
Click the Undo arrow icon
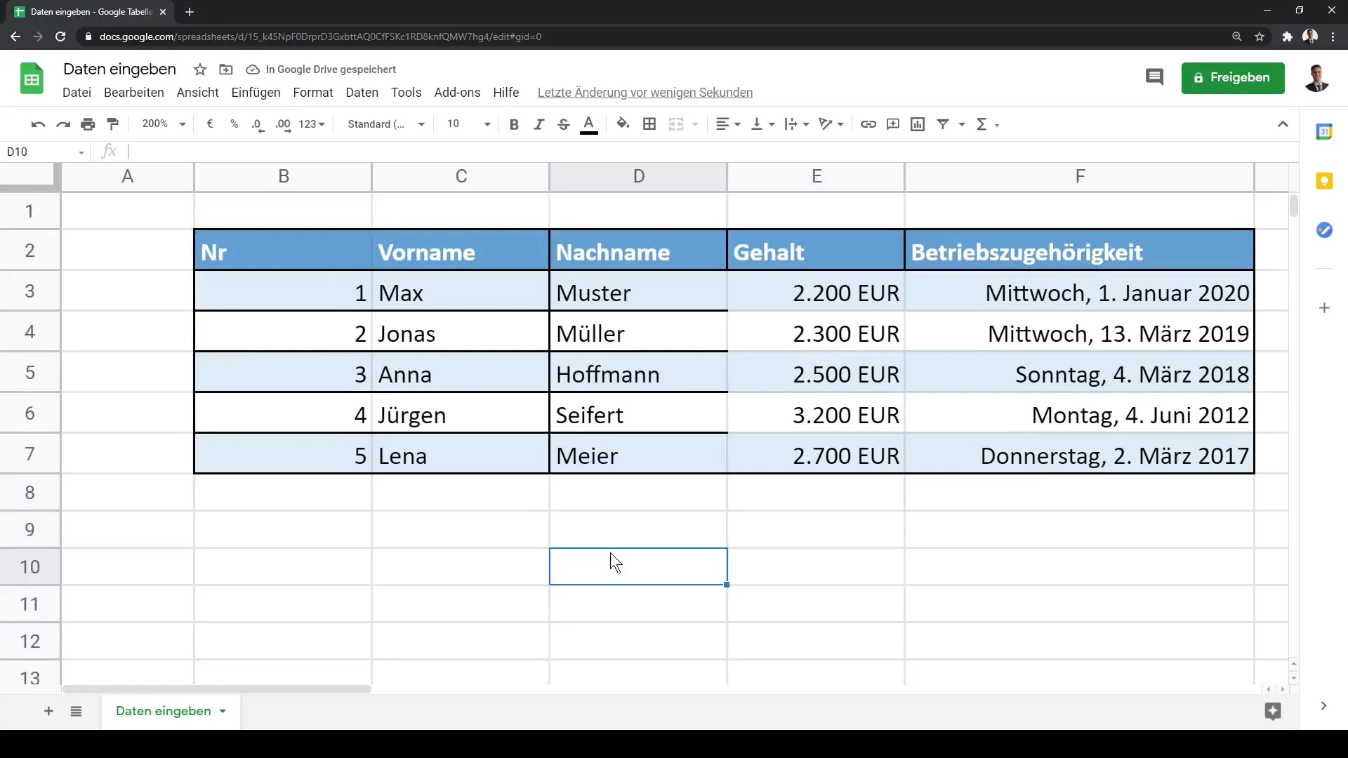click(38, 124)
